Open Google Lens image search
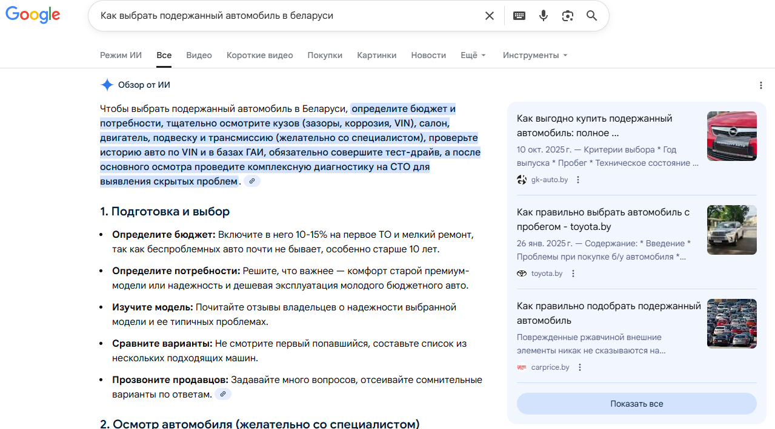 tap(568, 16)
